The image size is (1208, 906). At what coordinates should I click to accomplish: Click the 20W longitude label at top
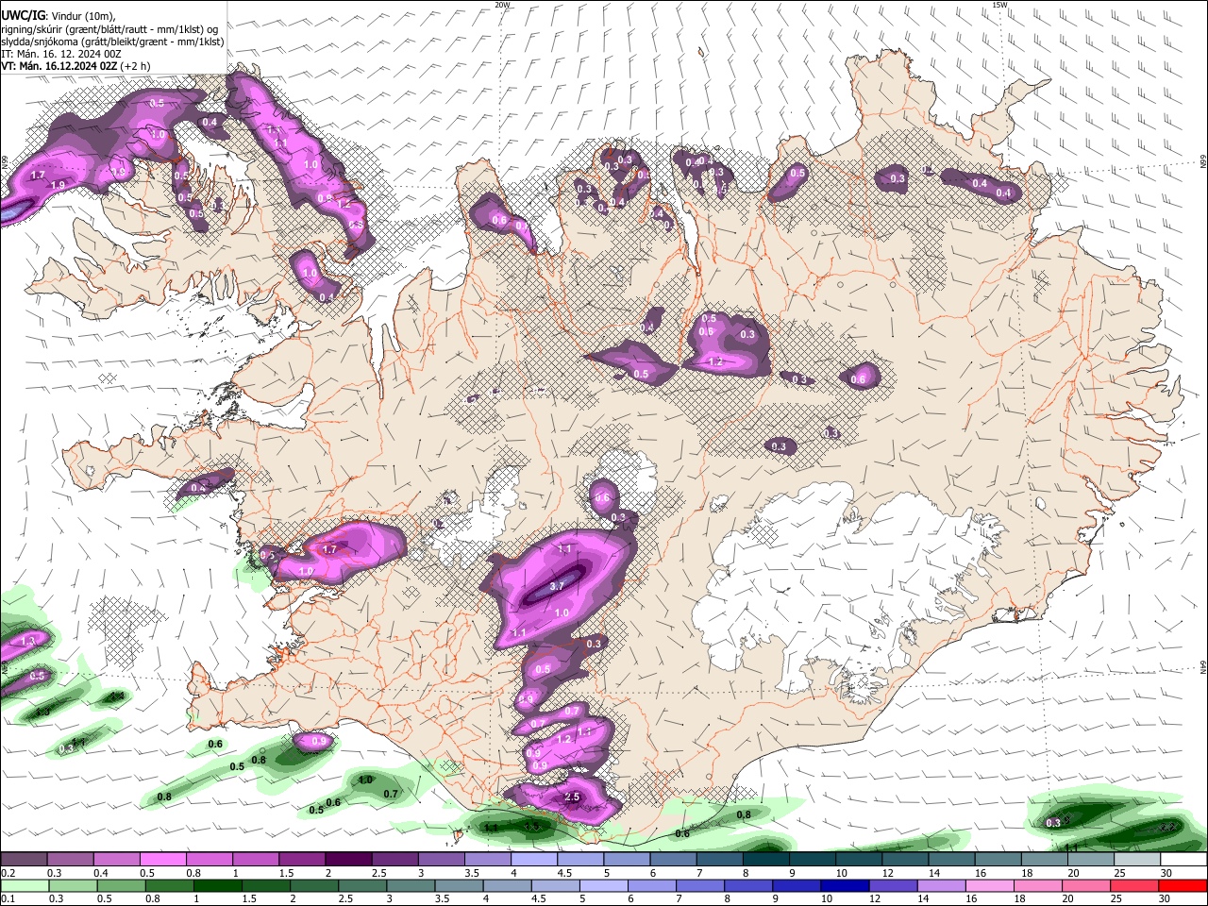[502, 5]
